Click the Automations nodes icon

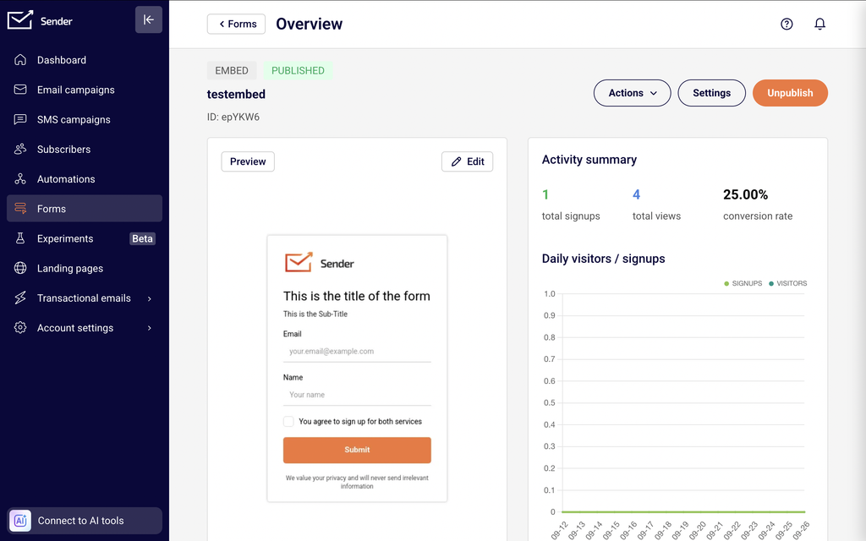pyautogui.click(x=20, y=179)
